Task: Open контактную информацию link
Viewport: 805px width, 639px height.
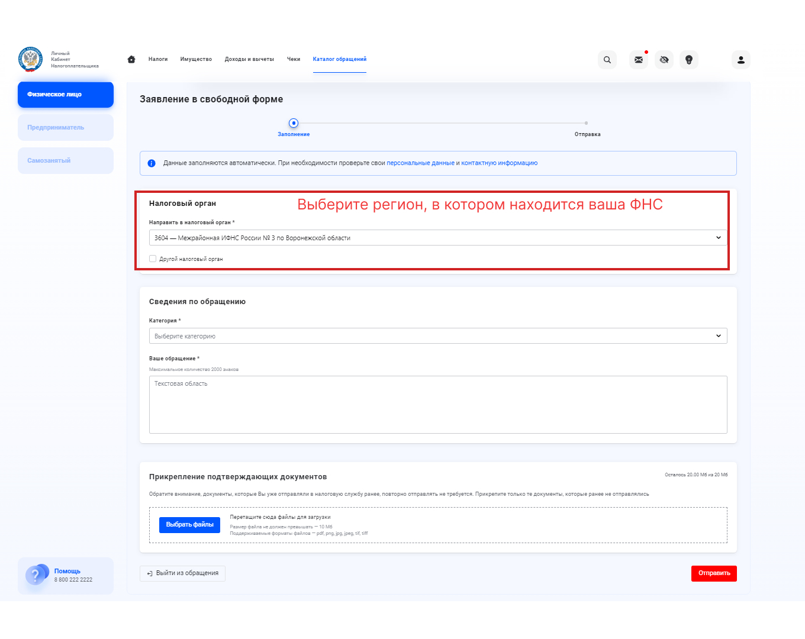Action: coord(500,163)
